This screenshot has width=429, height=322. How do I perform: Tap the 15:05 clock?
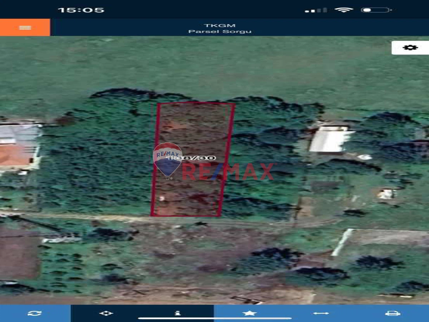[81, 10]
